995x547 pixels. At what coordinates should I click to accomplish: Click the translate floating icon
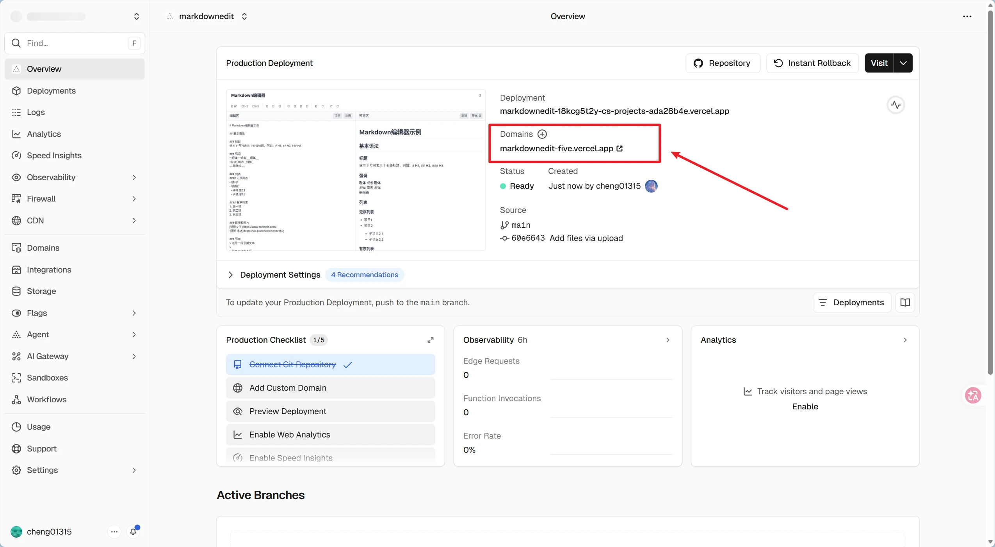(x=973, y=395)
